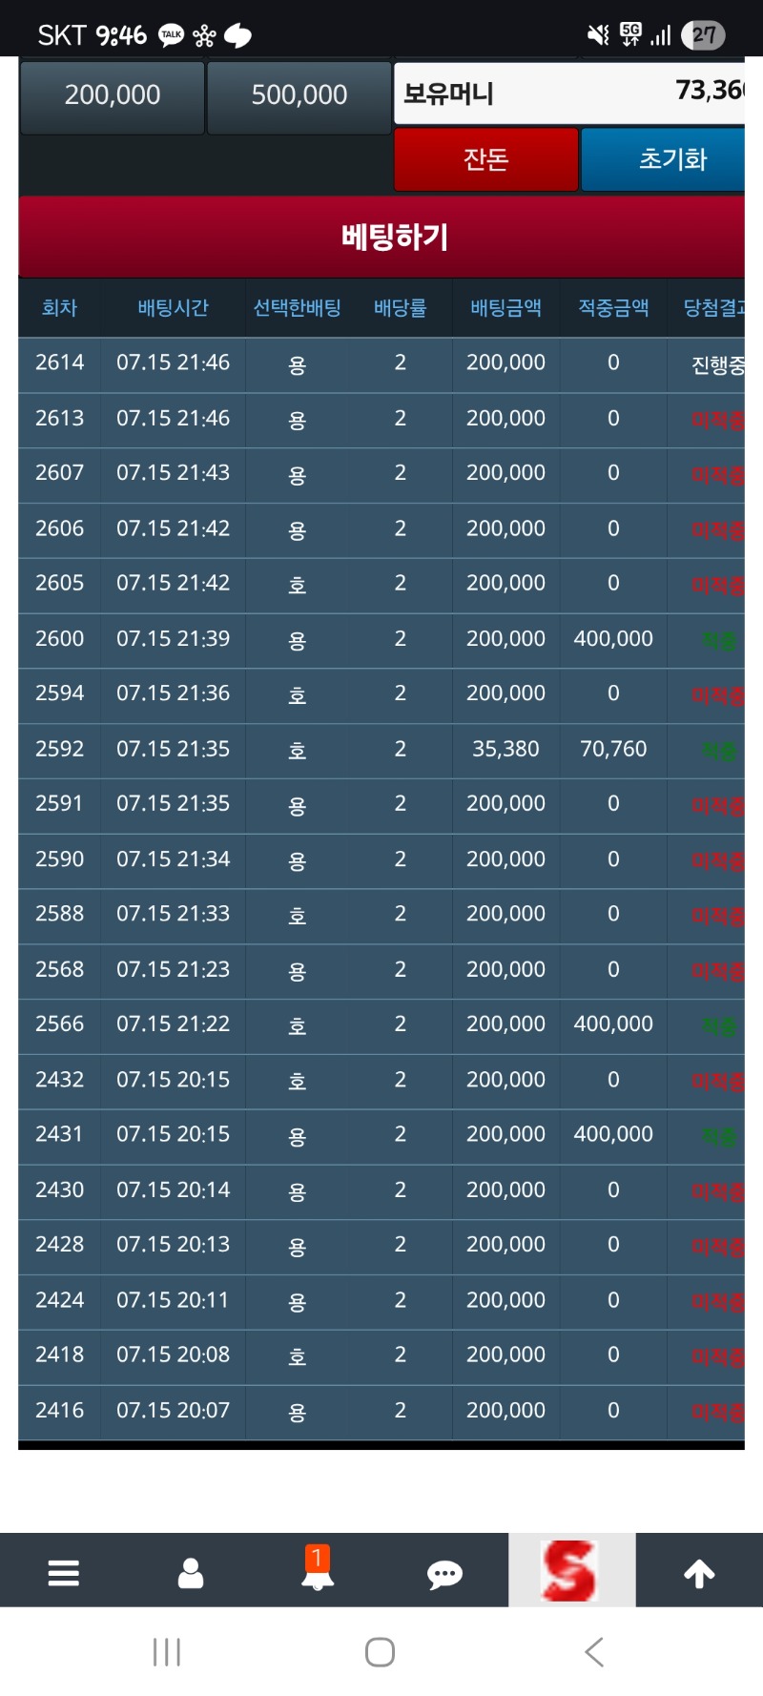Click the 70,760 winnings cell
Screen dimensions: 763x1696
click(613, 749)
